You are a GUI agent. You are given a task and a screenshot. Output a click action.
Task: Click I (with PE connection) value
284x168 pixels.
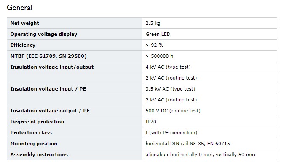point(171,133)
